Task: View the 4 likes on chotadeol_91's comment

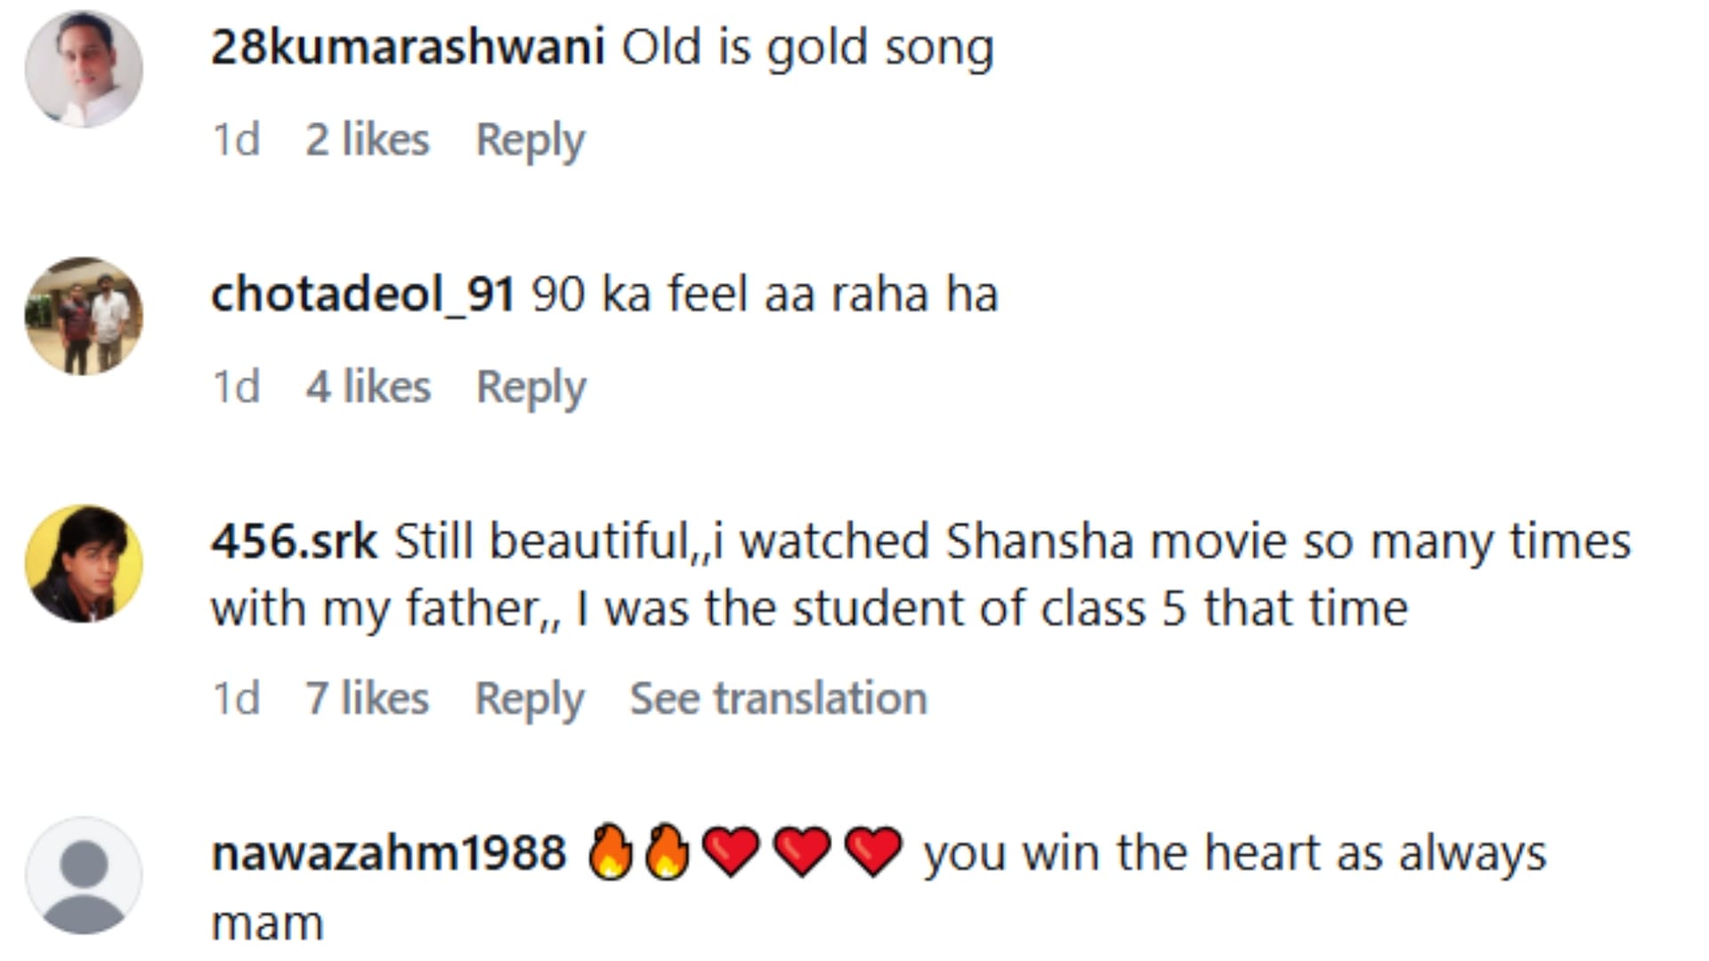Action: (x=368, y=387)
